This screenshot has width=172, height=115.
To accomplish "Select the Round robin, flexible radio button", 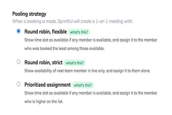I will [19, 31].
